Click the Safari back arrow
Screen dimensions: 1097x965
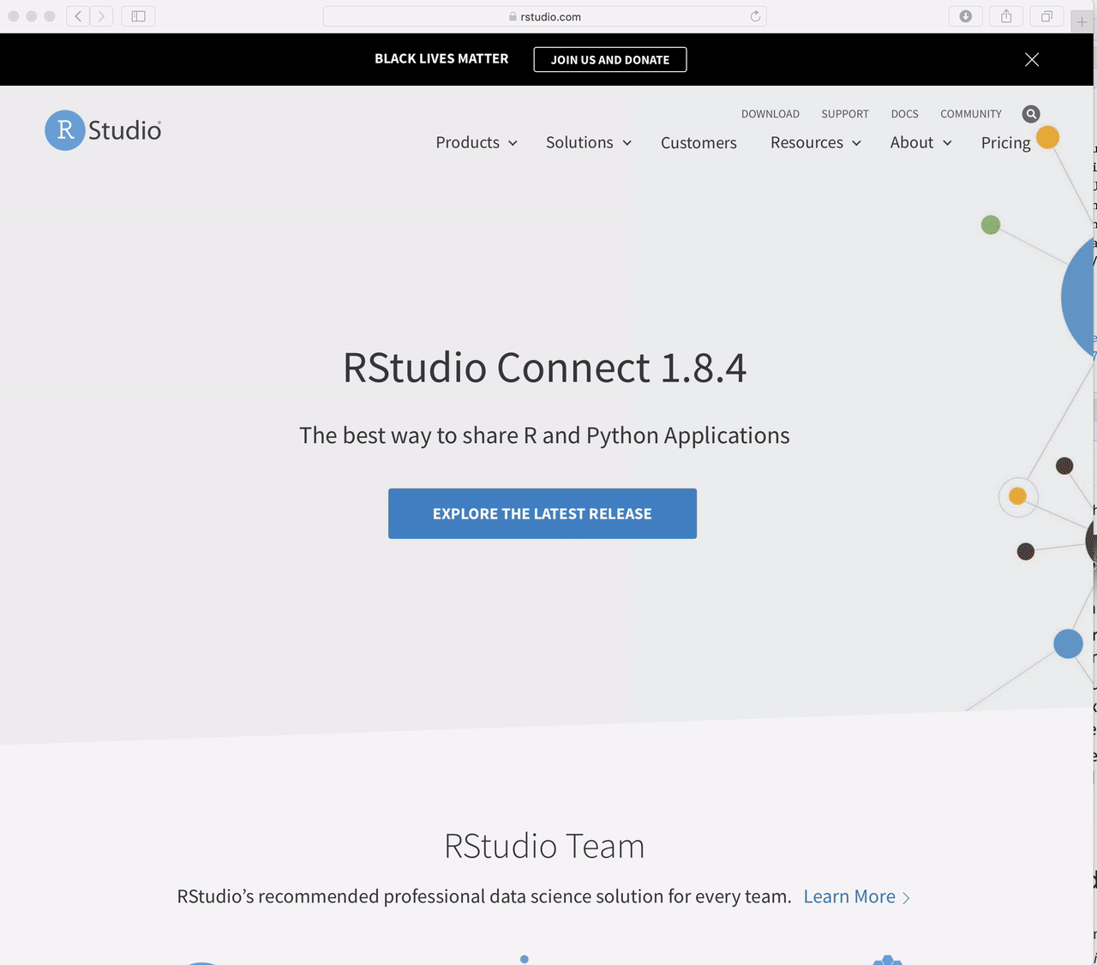click(x=78, y=16)
